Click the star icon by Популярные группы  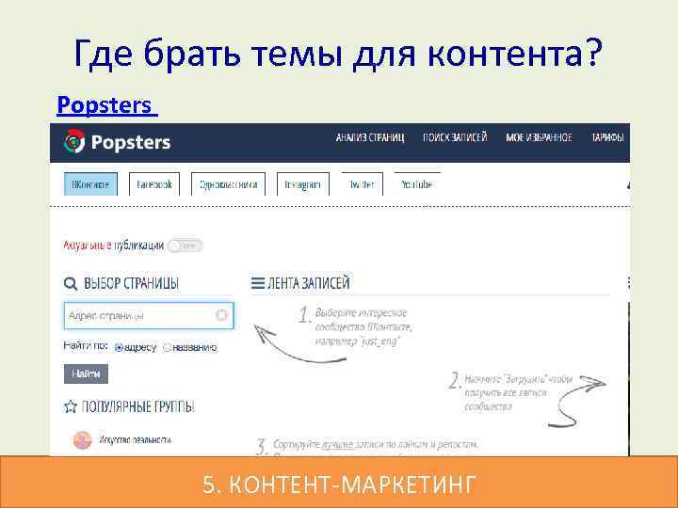71,406
